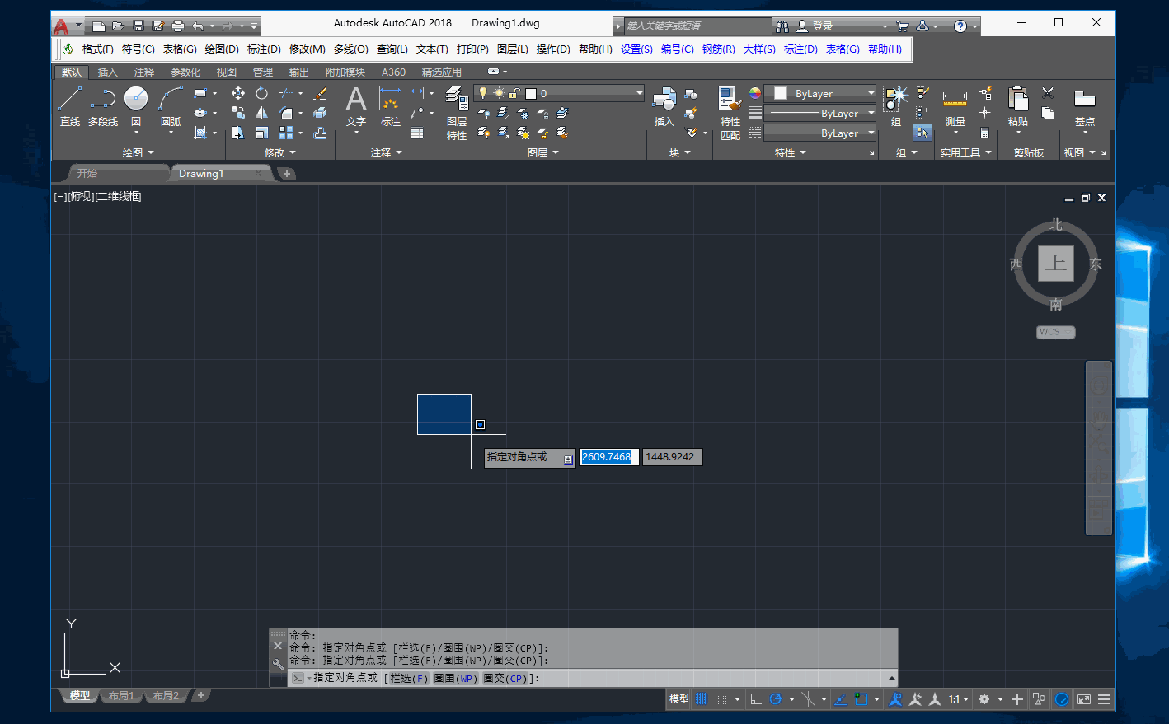Expand the 图层 panel flyout

coord(542,152)
